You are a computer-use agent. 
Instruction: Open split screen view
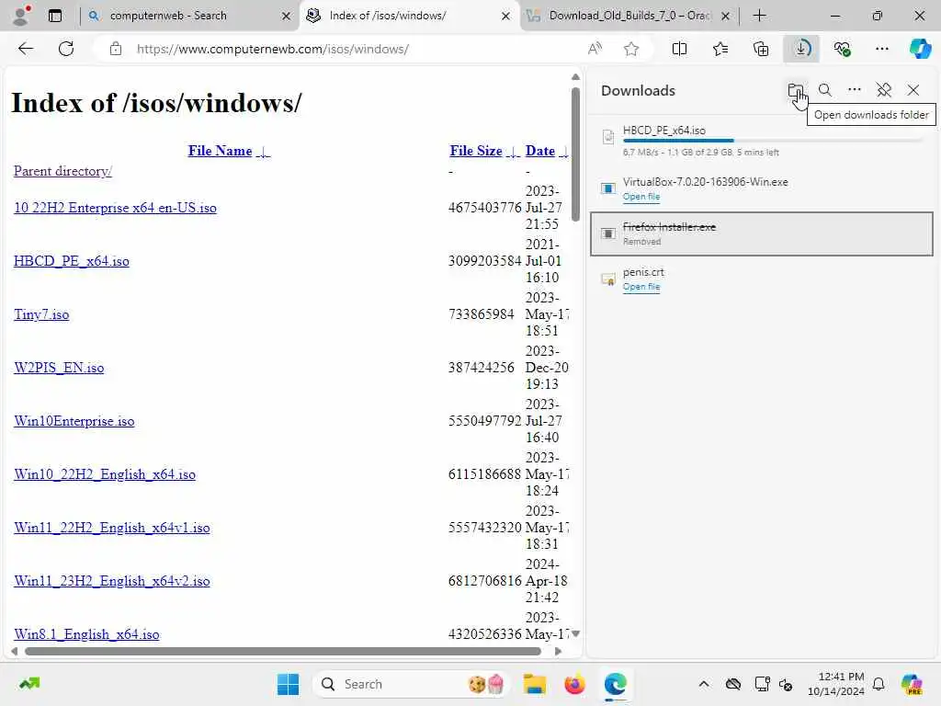pyautogui.click(x=679, y=49)
